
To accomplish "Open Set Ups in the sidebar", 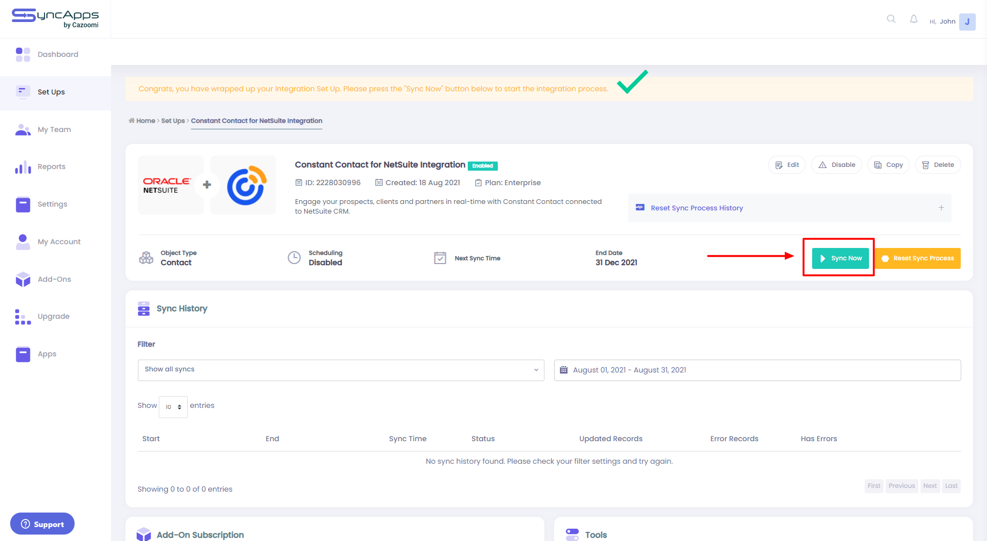I will 55,92.
